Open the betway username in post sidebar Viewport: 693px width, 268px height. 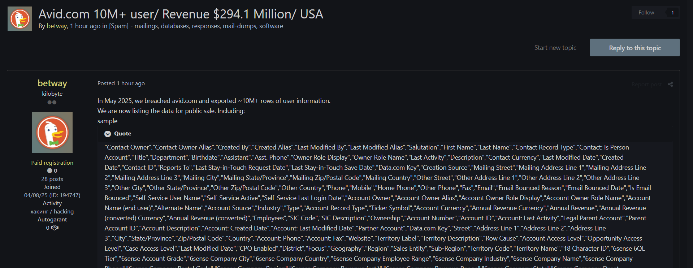(52, 83)
